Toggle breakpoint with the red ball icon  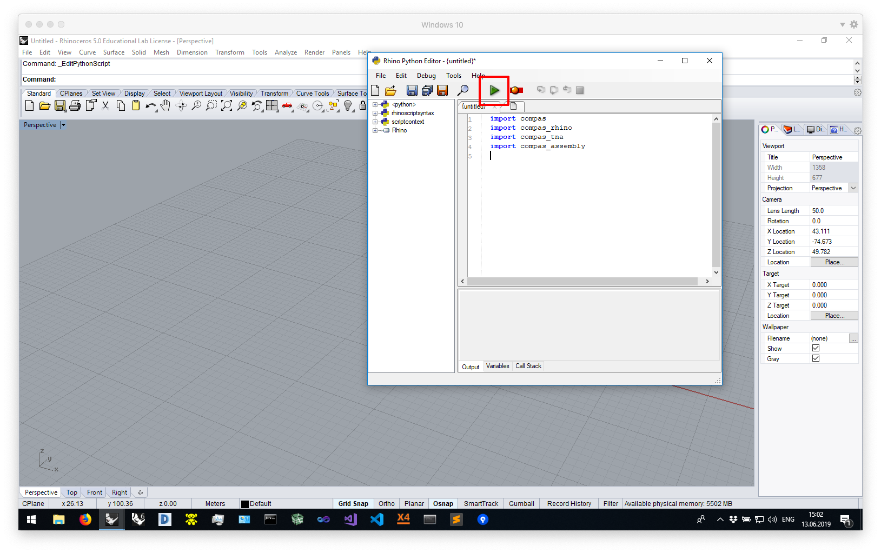tap(516, 90)
